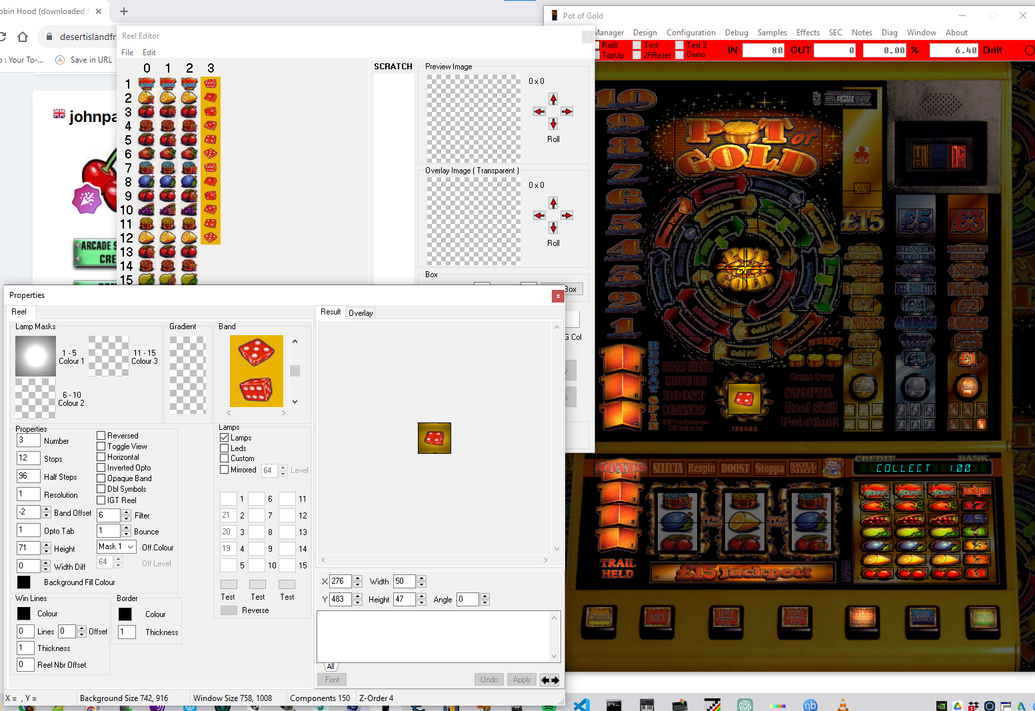Image resolution: width=1035 pixels, height=711 pixels.
Task: Tick the JPReset checkbox in Pot of Gold
Action: coord(637,55)
